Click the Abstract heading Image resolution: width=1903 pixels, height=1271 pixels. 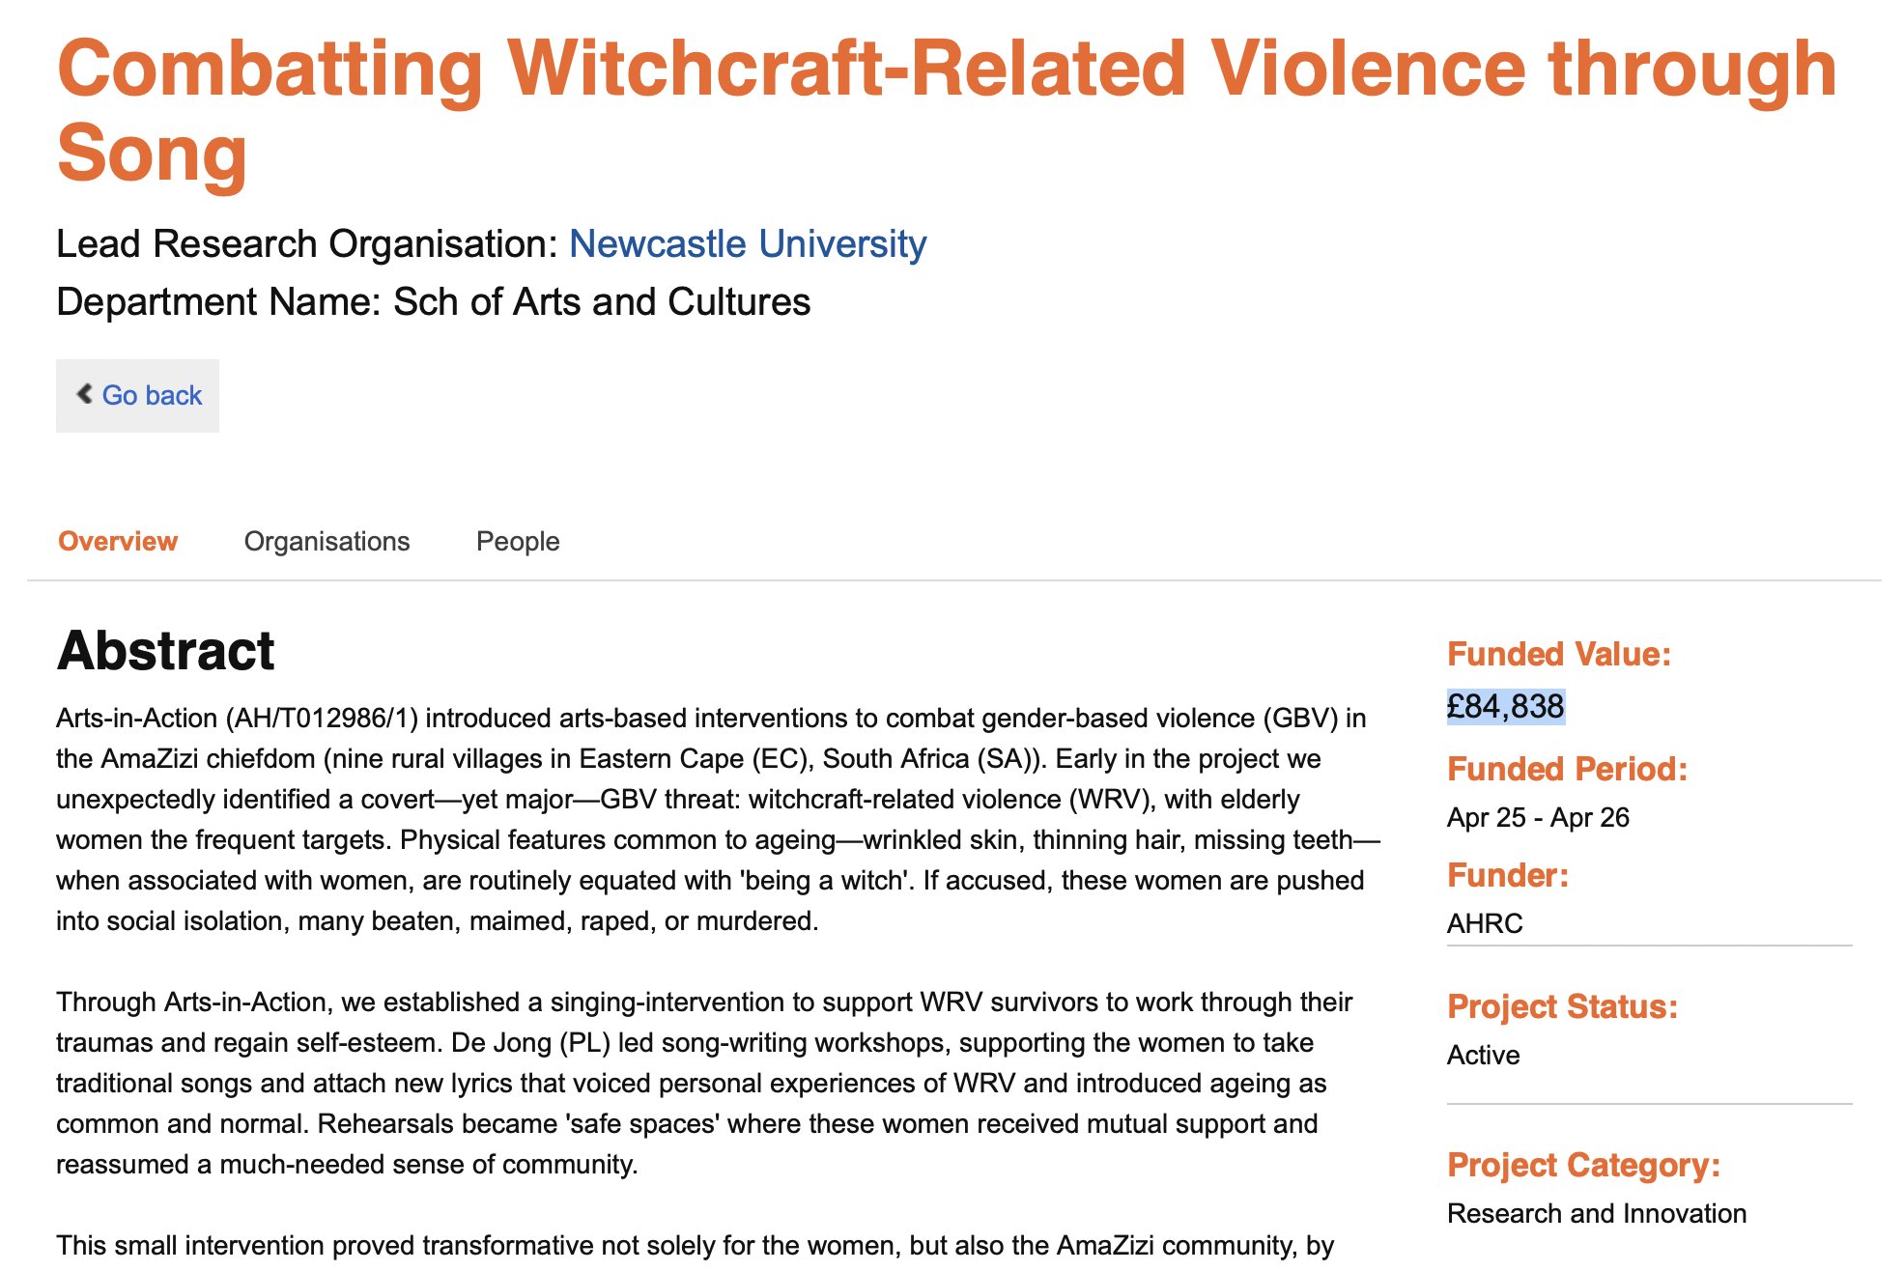[165, 650]
